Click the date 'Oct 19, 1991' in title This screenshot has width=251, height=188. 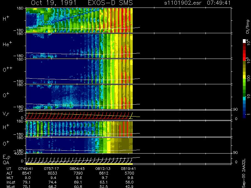point(54,3)
